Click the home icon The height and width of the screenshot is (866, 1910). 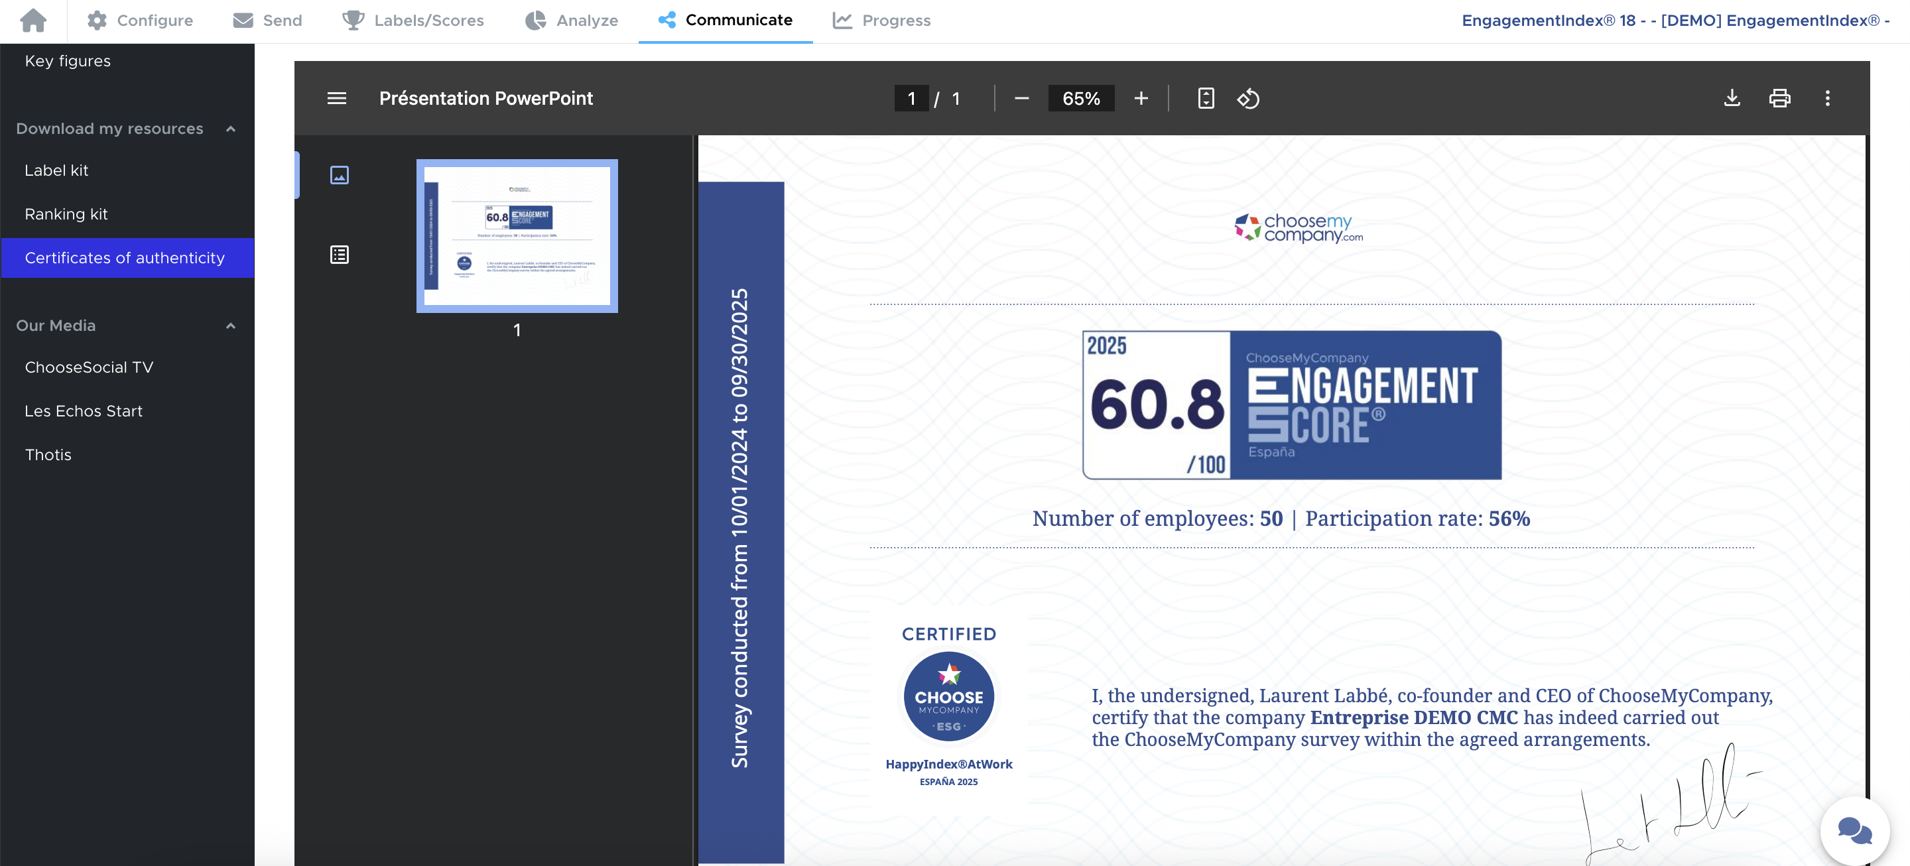[x=33, y=20]
